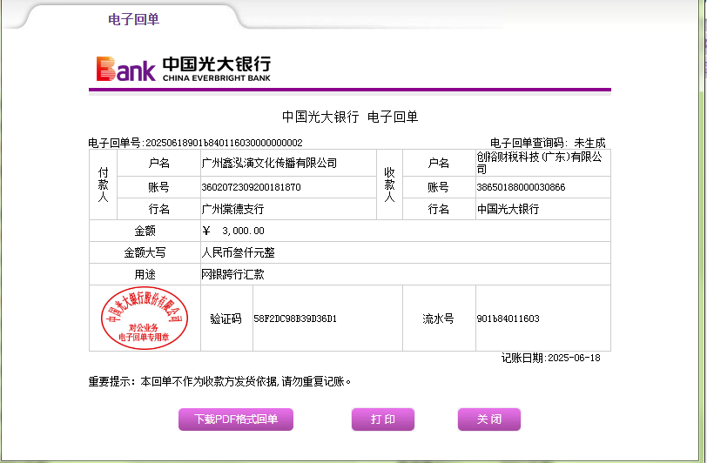The image size is (707, 463).
Task: Print the receipt with 打印 button
Action: [383, 419]
